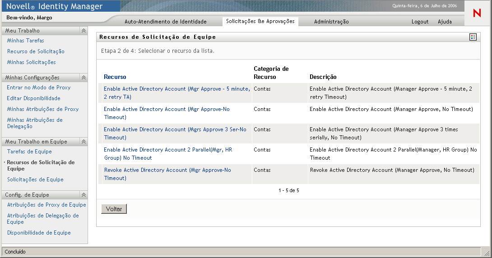The image size is (492, 258).
Task: Click the Novell N logo icon
Action: 477,13
